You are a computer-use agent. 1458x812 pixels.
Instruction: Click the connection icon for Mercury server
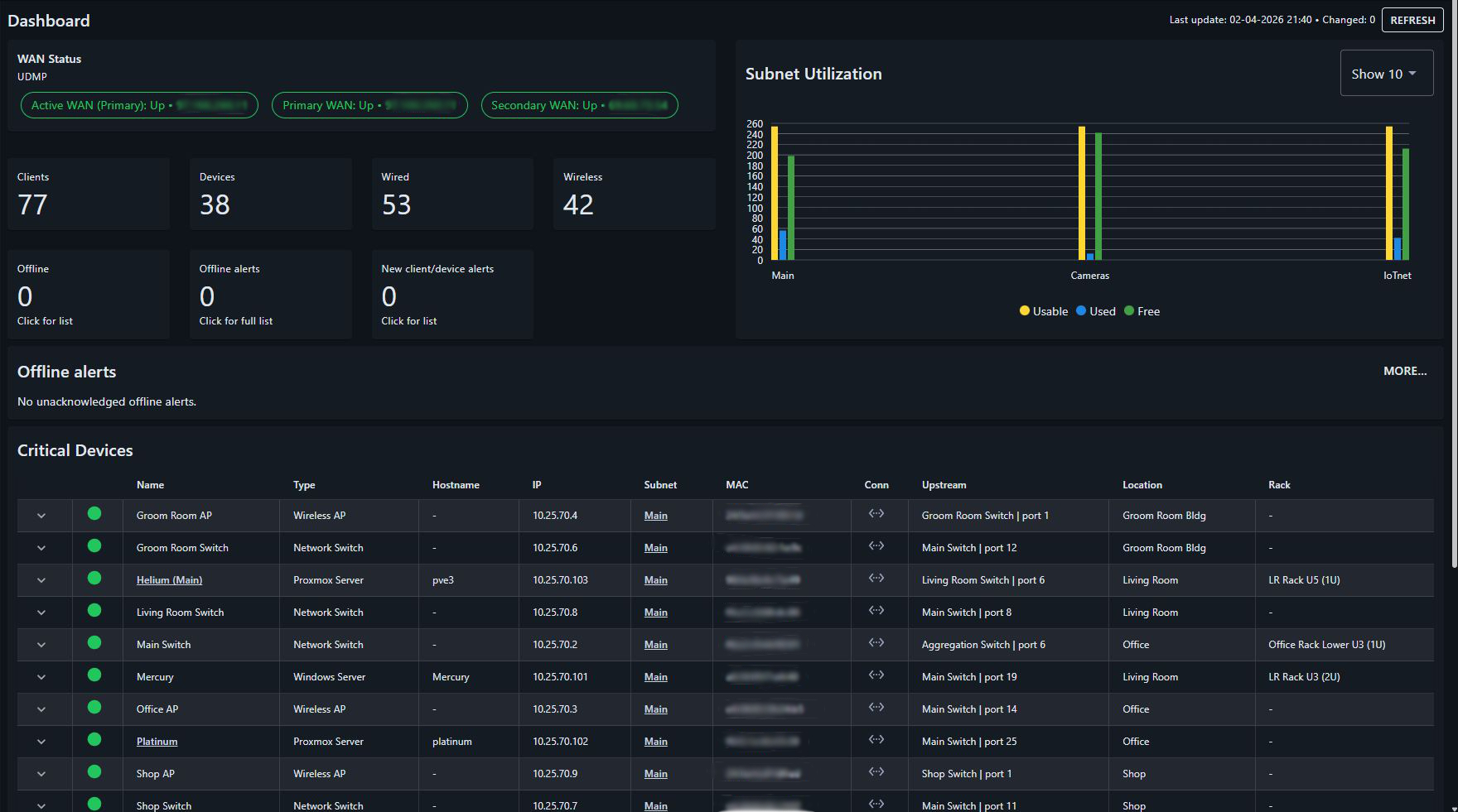tap(876, 675)
